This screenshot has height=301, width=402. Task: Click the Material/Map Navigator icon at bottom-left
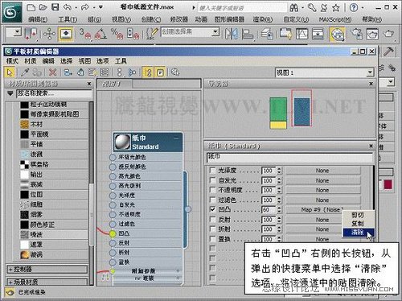(x=10, y=292)
